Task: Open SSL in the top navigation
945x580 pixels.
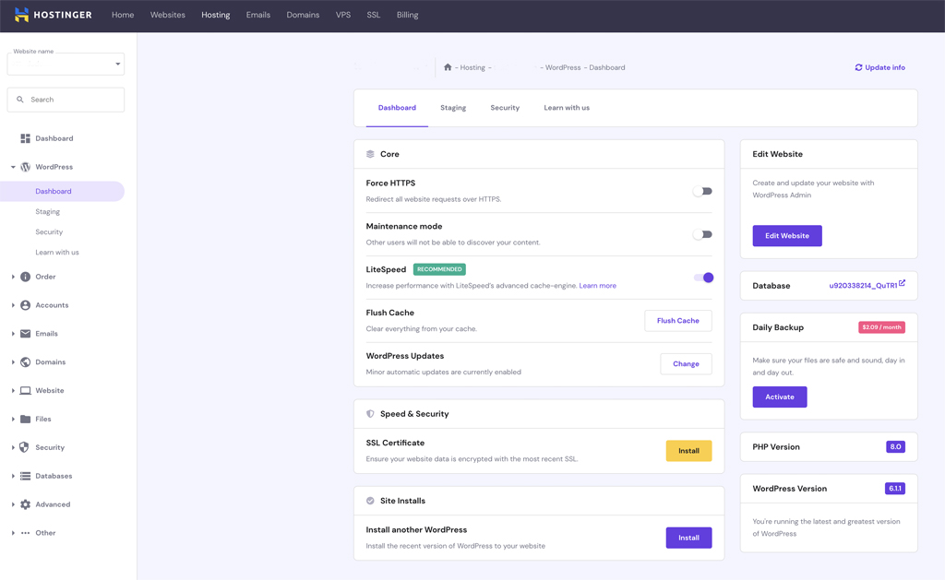Action: (x=374, y=15)
